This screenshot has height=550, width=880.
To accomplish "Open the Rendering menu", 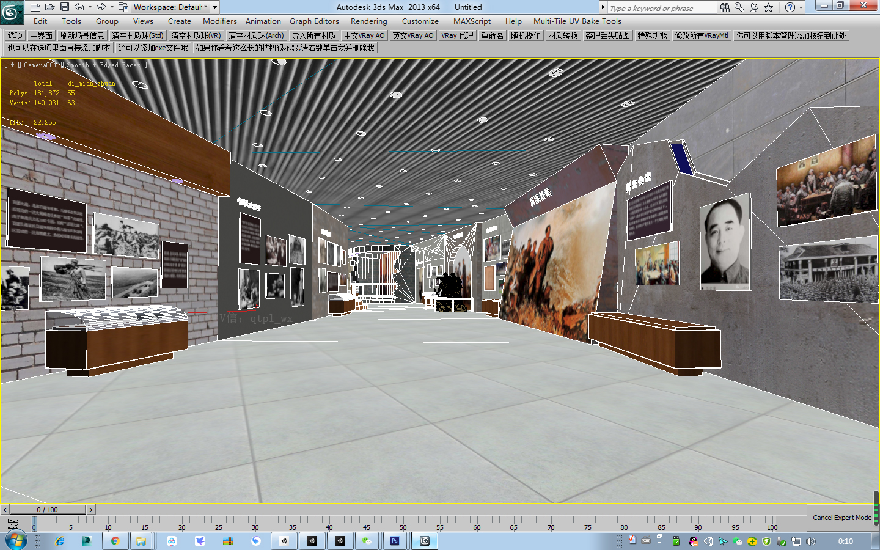I will click(x=369, y=21).
